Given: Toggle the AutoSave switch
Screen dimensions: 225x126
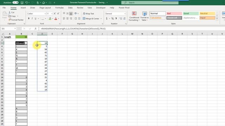Looking at the screenshot, I should [15, 2].
